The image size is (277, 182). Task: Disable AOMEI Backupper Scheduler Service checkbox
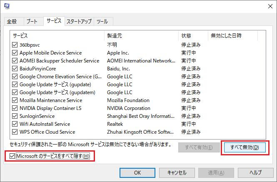click(x=15, y=61)
